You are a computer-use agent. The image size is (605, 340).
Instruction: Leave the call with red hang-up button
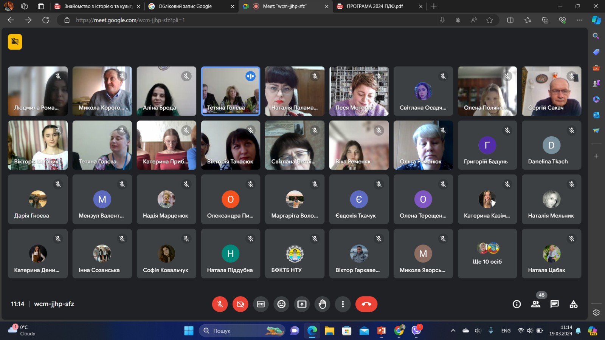click(366, 304)
